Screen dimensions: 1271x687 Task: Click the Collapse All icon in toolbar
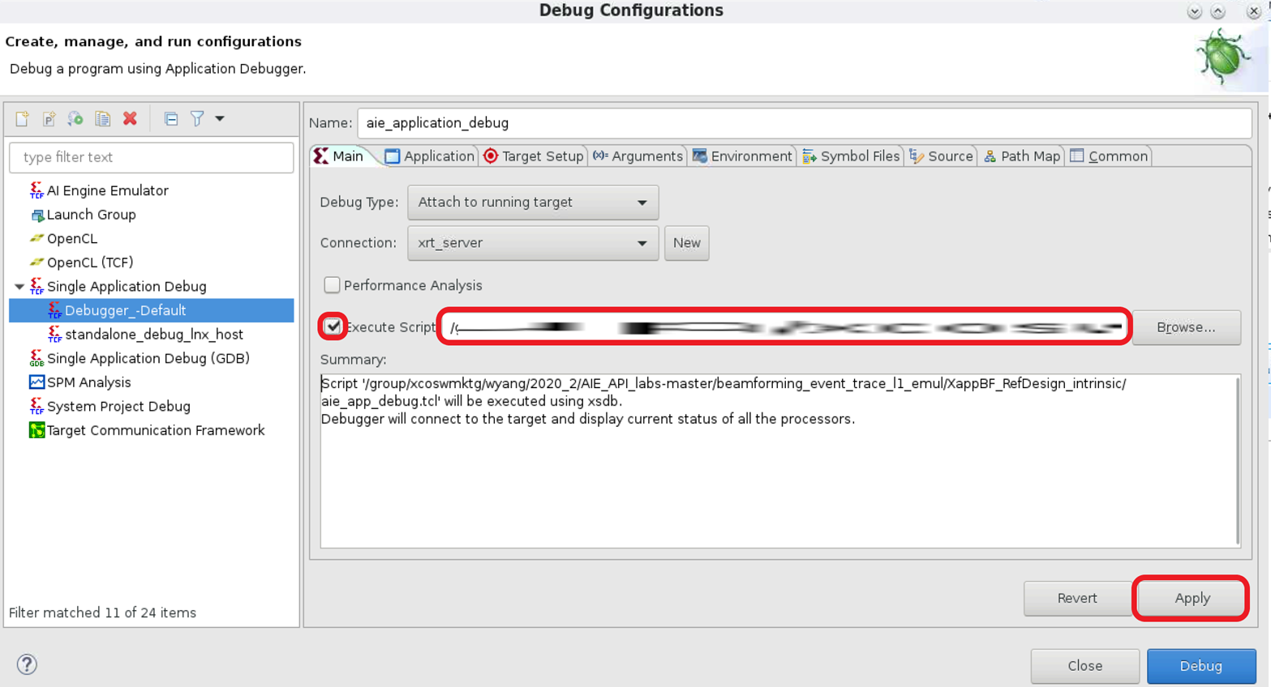[170, 119]
